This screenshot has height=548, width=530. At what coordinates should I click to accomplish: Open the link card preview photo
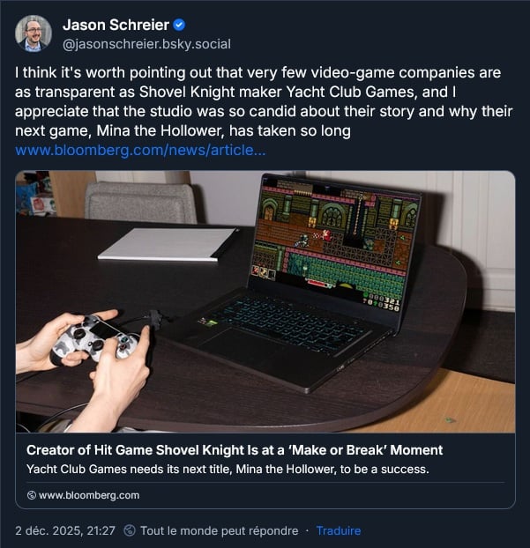(x=265, y=301)
